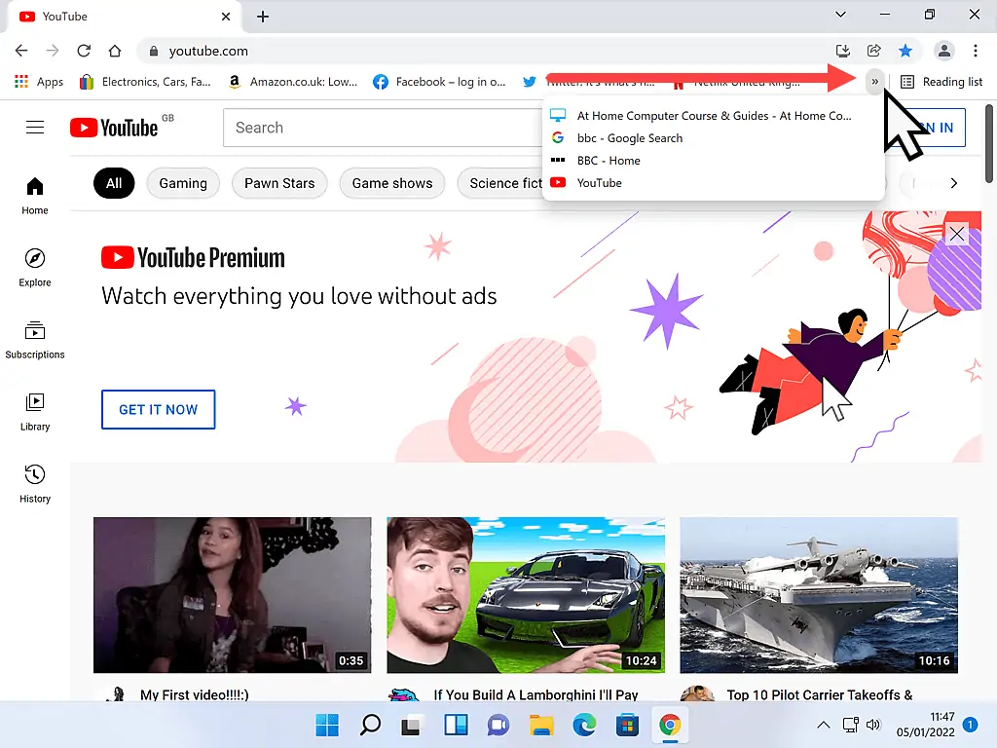Viewport: 997px width, 748px height.
Task: Open the Subscriptions feed
Action: point(34,340)
